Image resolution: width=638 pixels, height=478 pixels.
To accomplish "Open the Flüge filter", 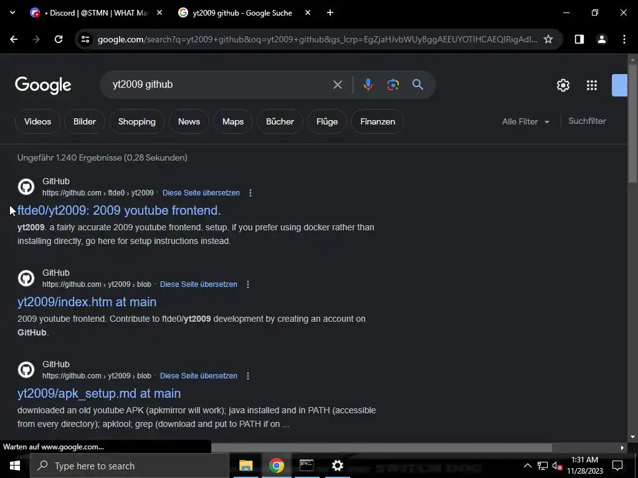I will click(327, 121).
